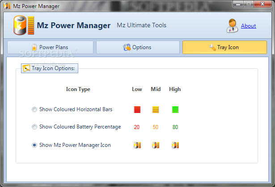Image resolution: width=275 pixels, height=187 pixels.
Task: Click the High column heading
Action: point(175,89)
